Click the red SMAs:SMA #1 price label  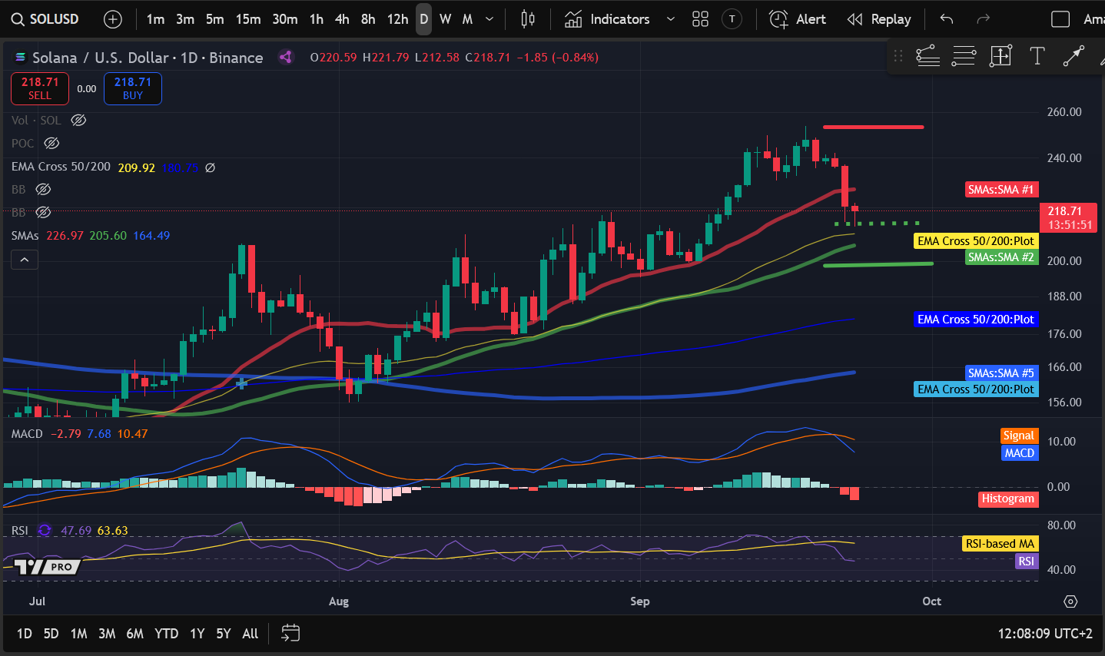pos(1001,190)
